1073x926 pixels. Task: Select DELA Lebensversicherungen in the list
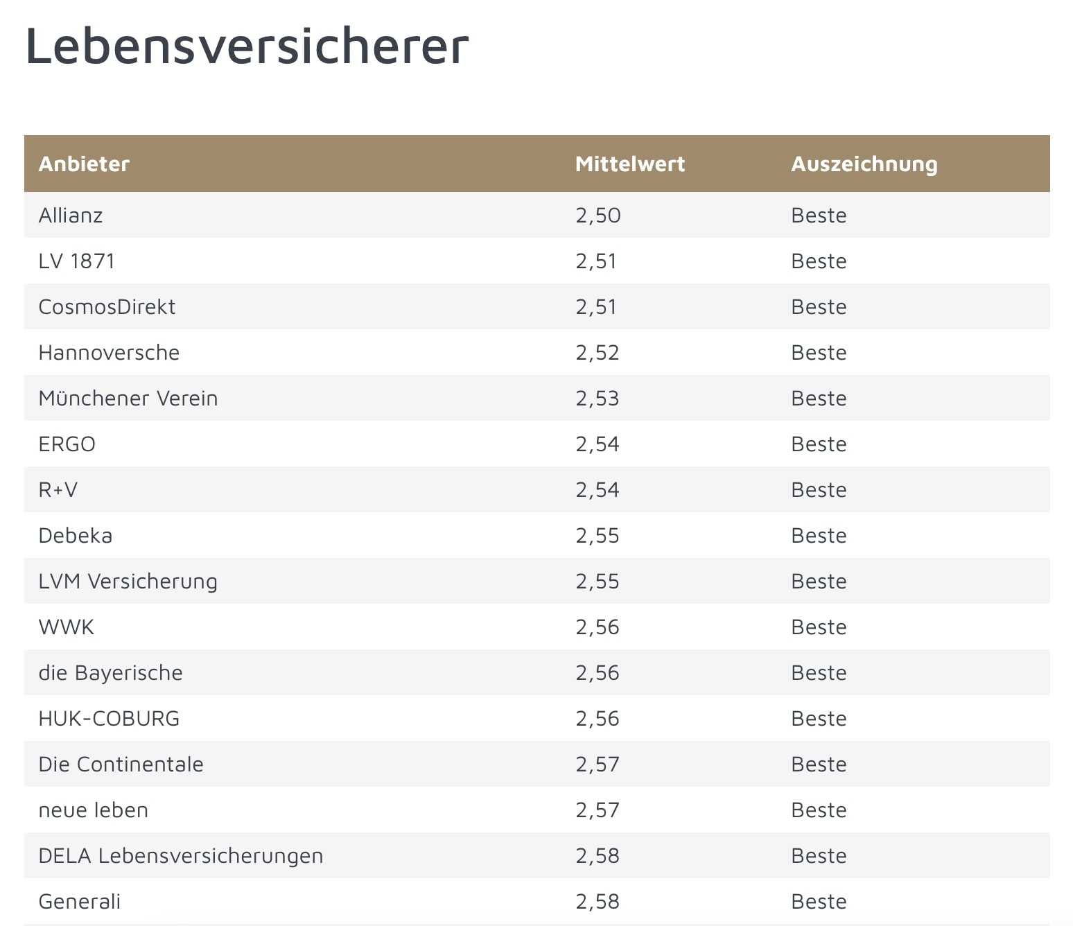tap(181, 857)
